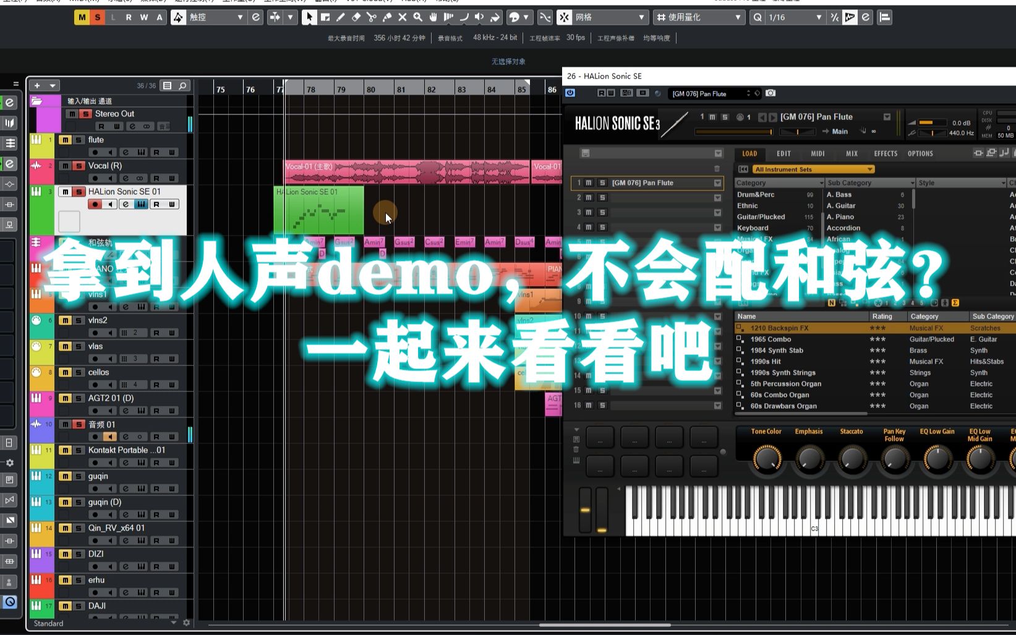Select the Zoom magnifier tool
The height and width of the screenshot is (635, 1016).
point(418,17)
